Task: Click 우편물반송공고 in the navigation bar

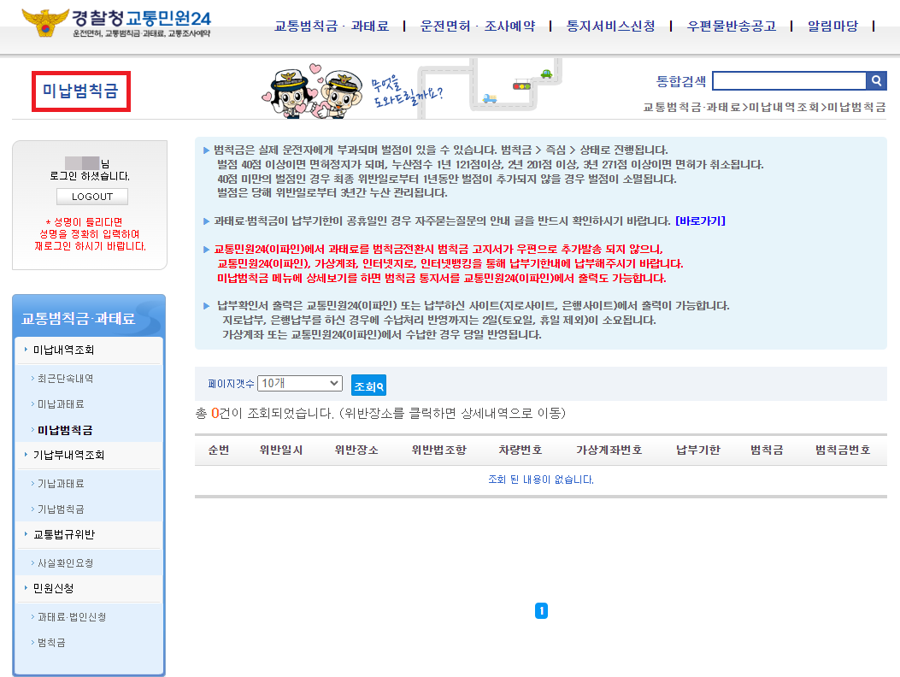Action: click(731, 26)
